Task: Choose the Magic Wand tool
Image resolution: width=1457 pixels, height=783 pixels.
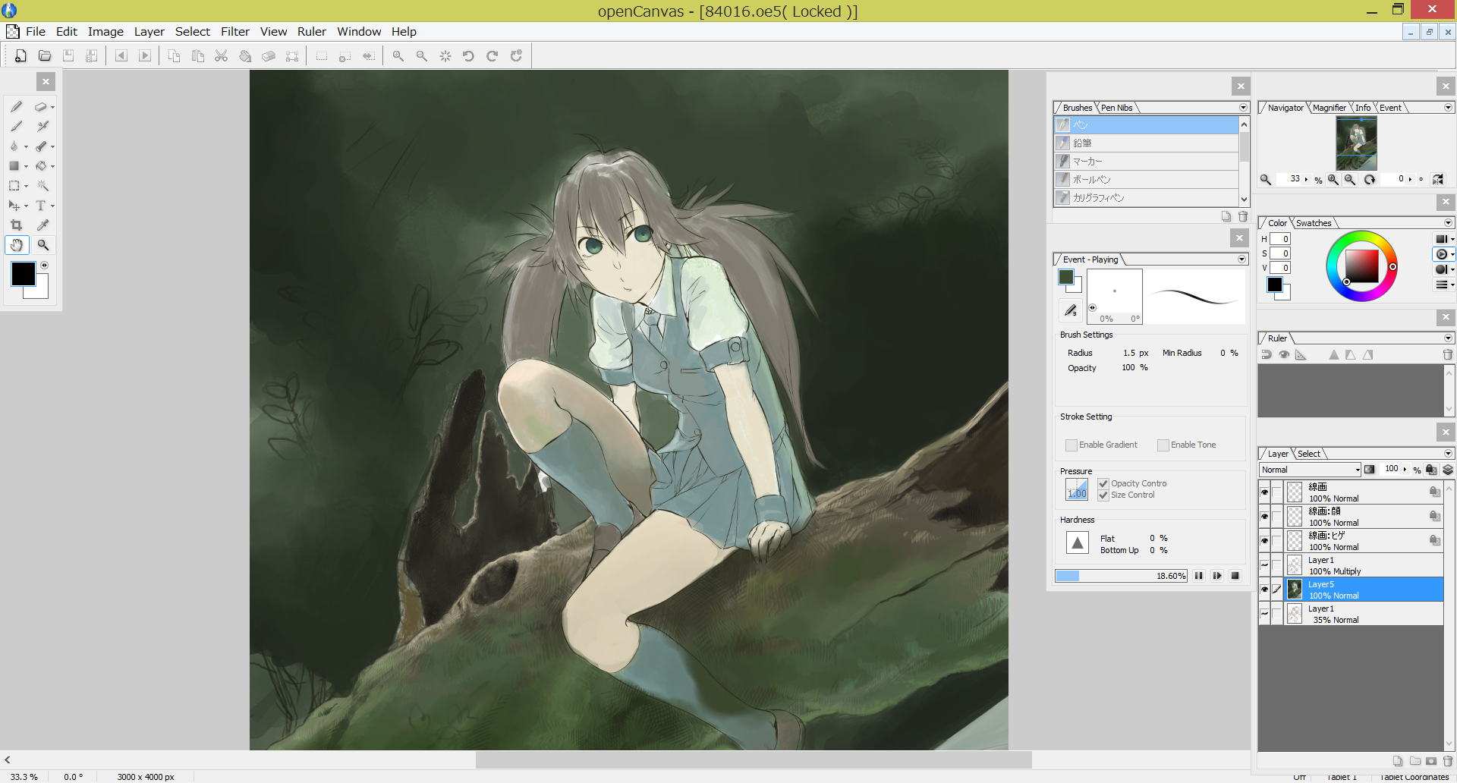Action: pos(42,186)
